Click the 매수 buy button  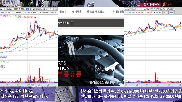[165, 13]
